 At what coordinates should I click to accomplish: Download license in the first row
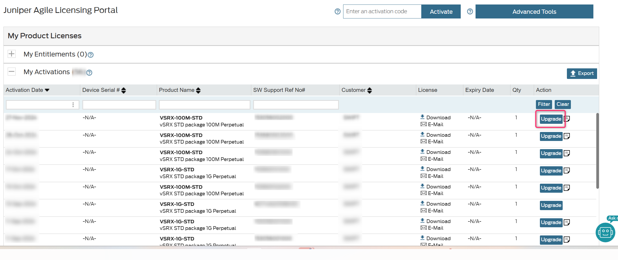(436, 117)
